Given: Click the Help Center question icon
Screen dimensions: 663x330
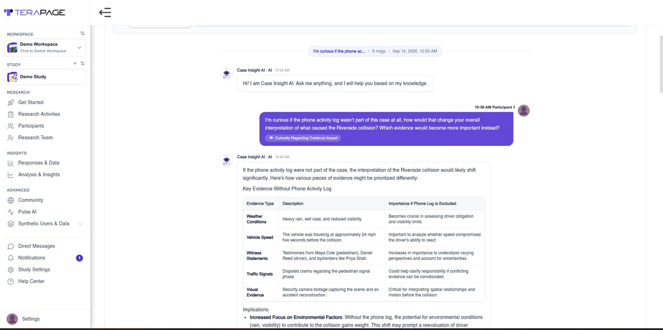Looking at the screenshot, I should point(11,282).
